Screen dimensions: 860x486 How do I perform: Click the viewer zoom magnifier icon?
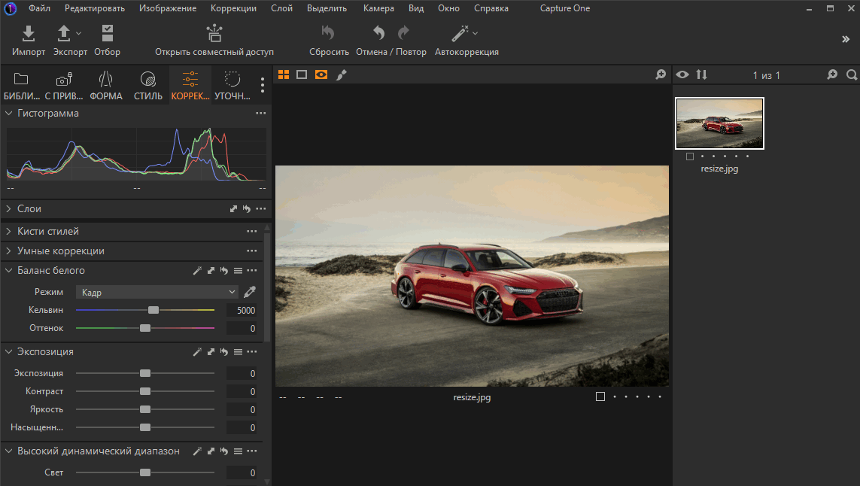click(661, 74)
